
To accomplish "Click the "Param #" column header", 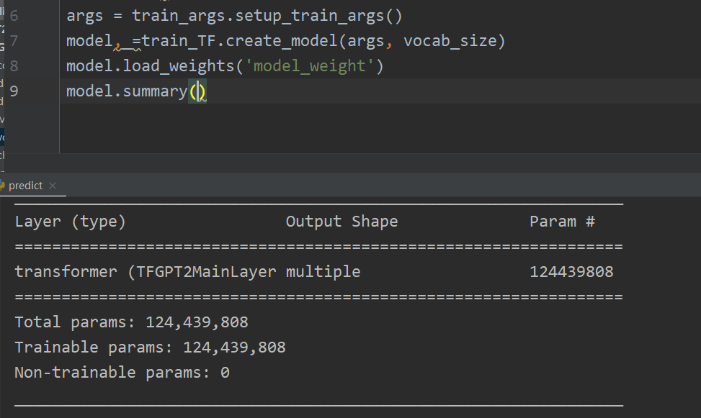I will pos(563,222).
